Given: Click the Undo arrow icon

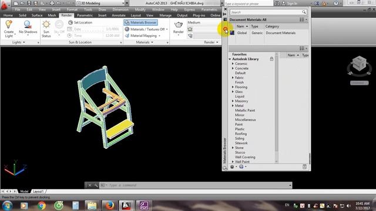Looking at the screenshot, I should [x=59, y=4].
